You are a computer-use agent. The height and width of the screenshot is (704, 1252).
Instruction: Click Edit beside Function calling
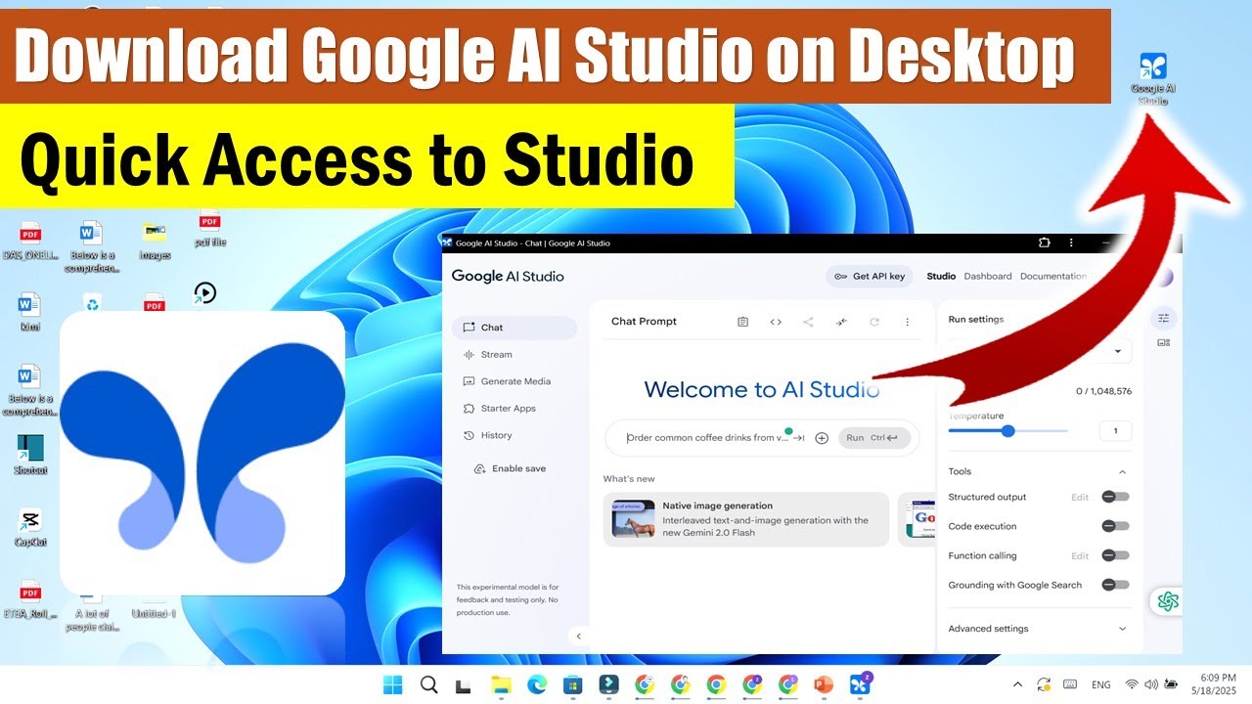[1080, 555]
